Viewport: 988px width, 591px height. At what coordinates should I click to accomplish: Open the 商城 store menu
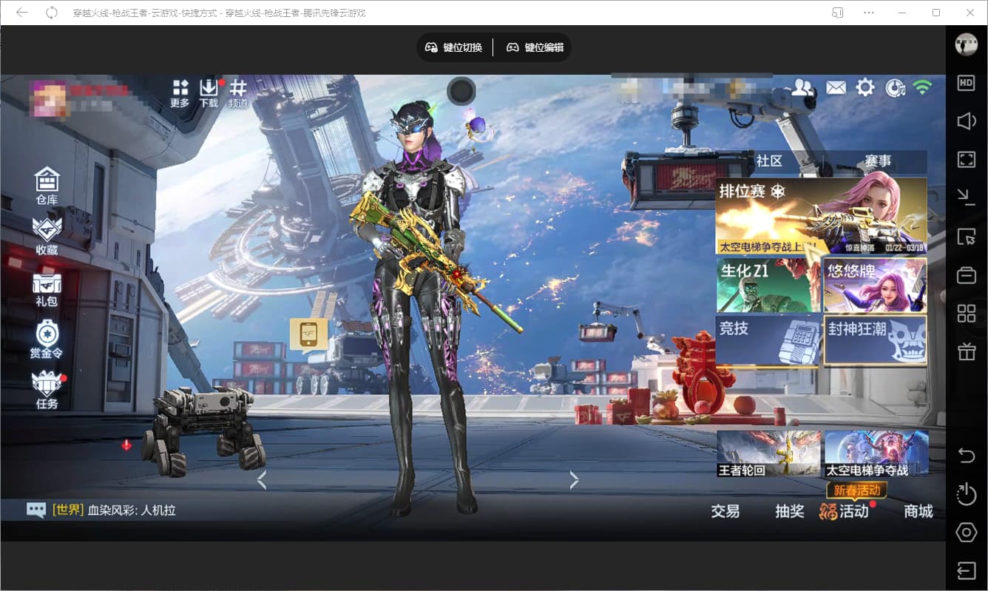tap(918, 511)
